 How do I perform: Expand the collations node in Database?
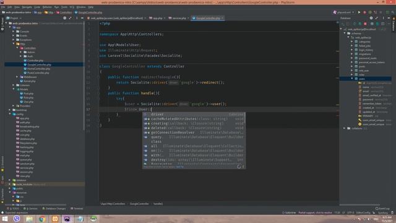(x=345, y=128)
